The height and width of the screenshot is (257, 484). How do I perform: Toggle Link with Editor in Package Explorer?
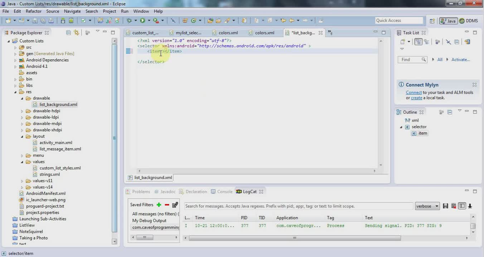click(76, 32)
